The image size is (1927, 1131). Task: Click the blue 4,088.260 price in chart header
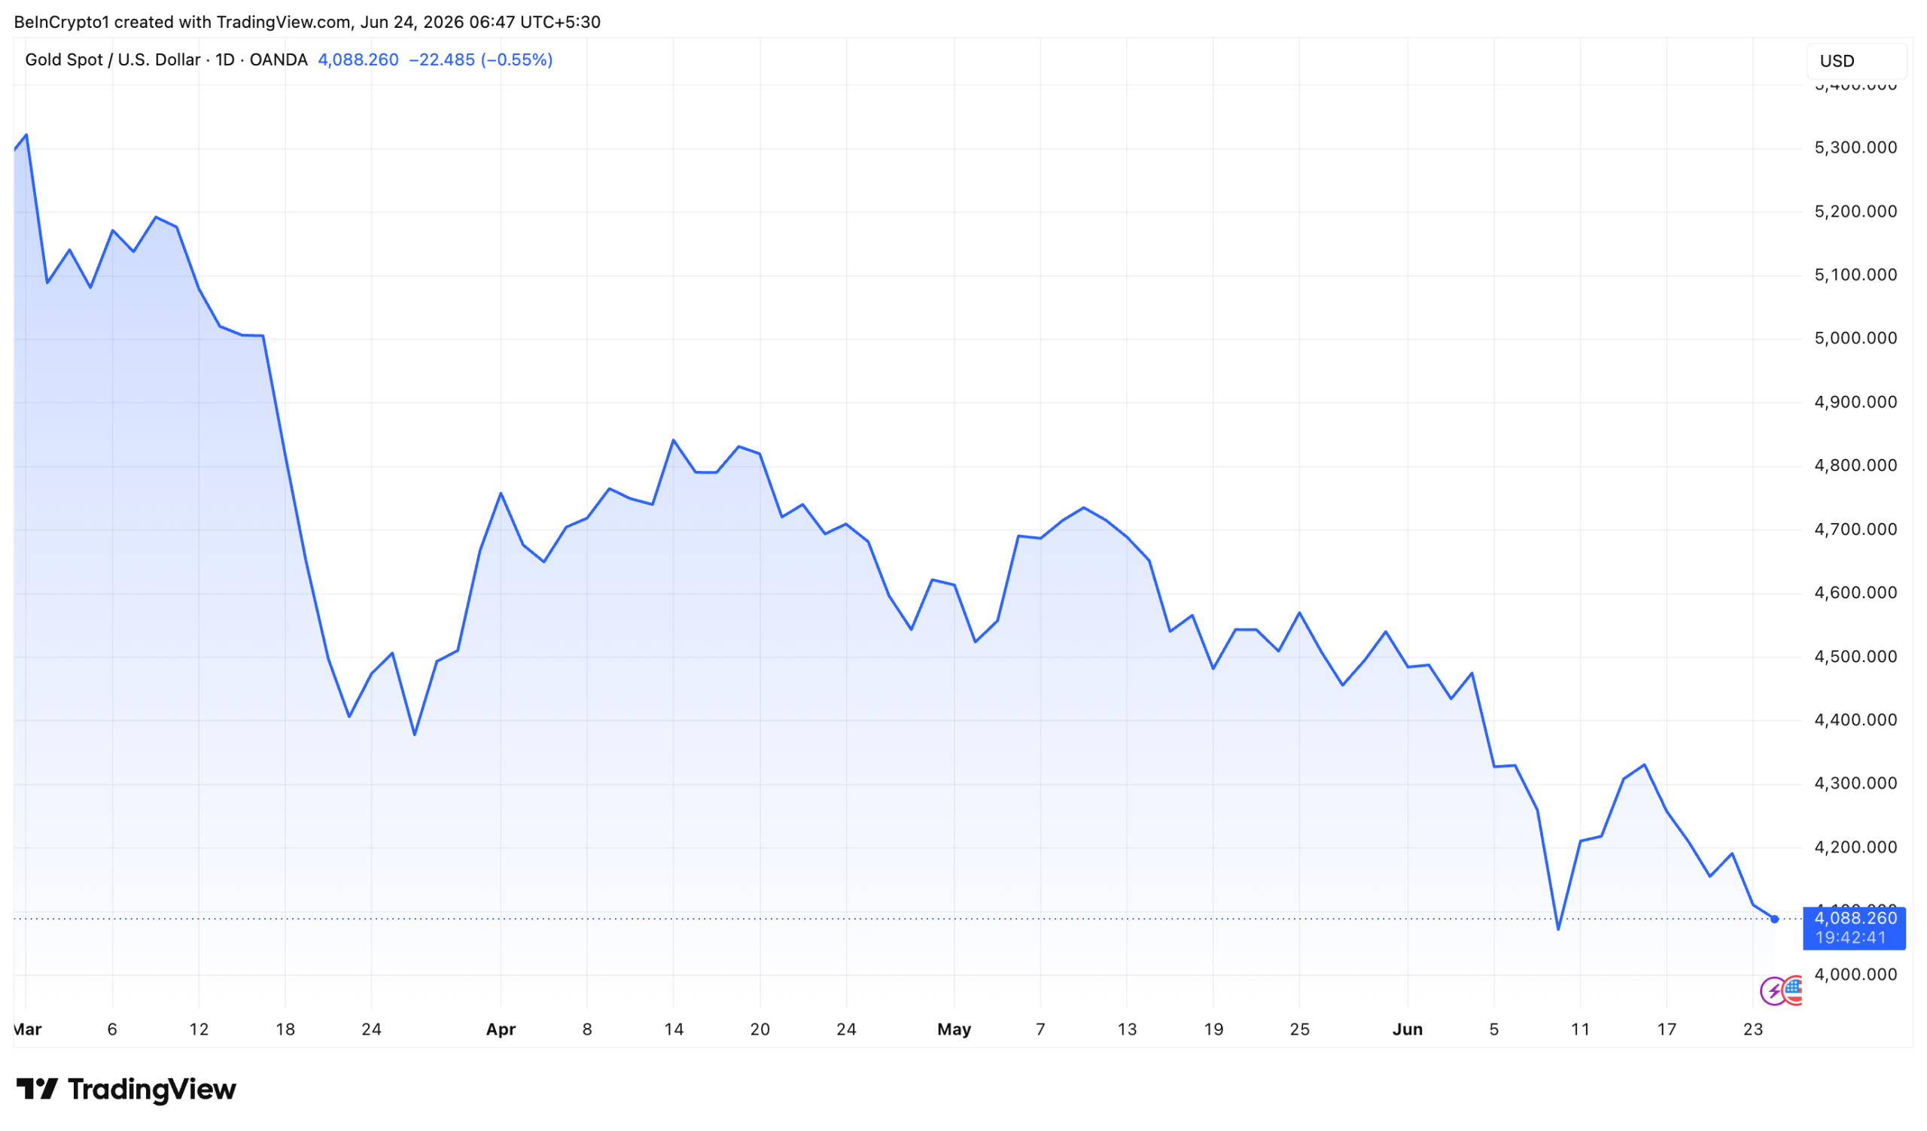pos(358,59)
